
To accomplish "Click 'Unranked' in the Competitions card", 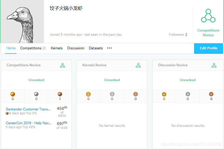I will coord(36,80).
